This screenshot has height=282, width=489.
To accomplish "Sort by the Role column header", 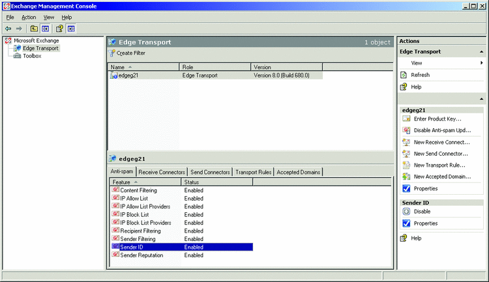I will (x=215, y=67).
